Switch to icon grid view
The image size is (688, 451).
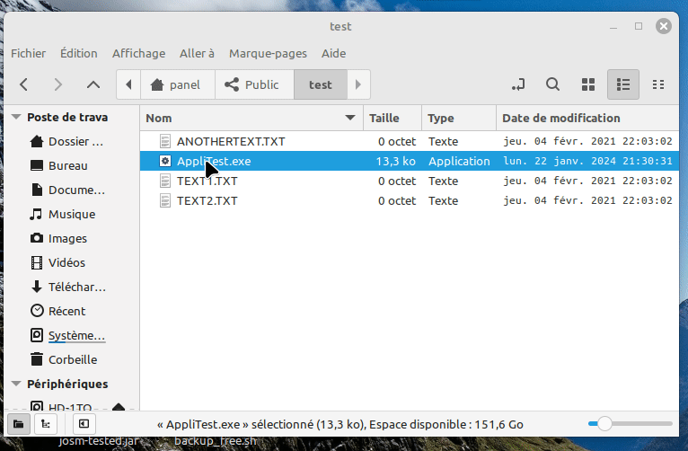pyautogui.click(x=588, y=84)
